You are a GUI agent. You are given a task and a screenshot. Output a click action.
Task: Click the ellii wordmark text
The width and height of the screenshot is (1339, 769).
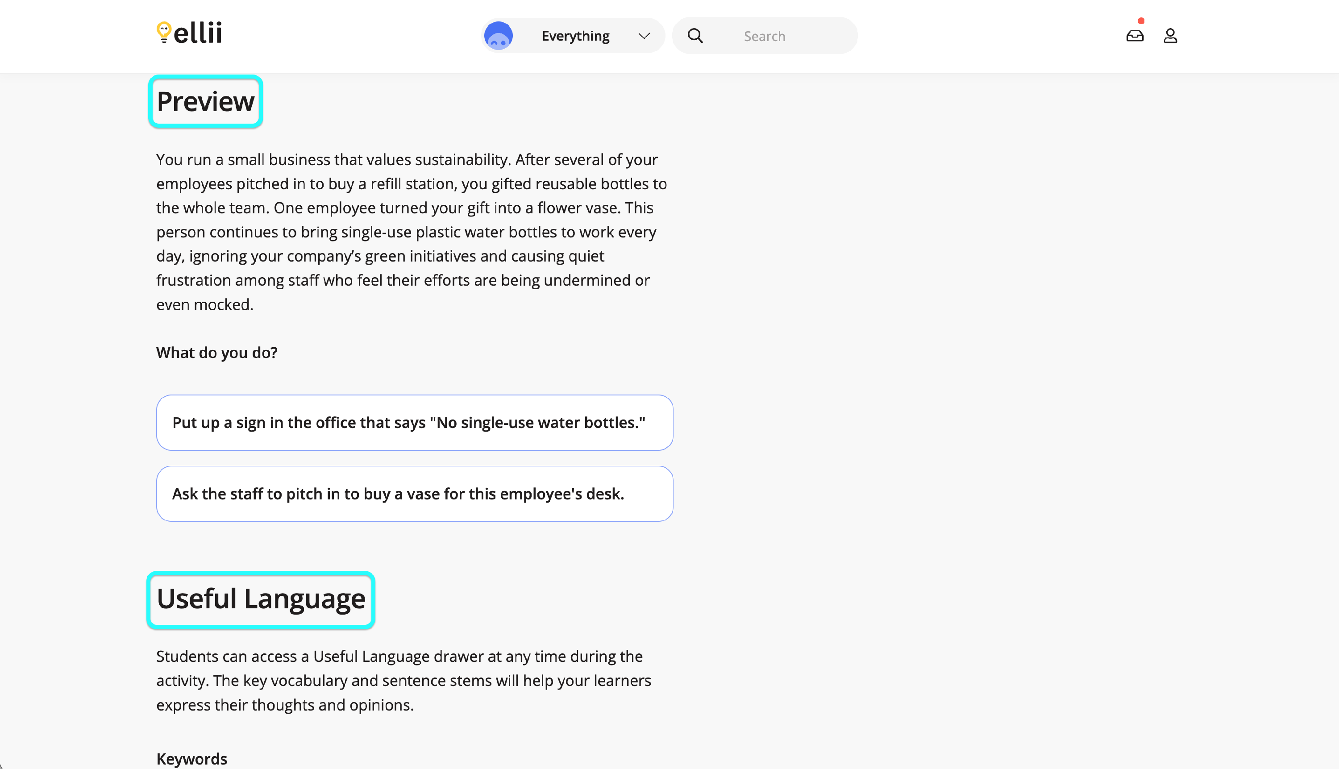point(198,33)
